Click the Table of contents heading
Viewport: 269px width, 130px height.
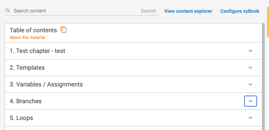[33, 30]
